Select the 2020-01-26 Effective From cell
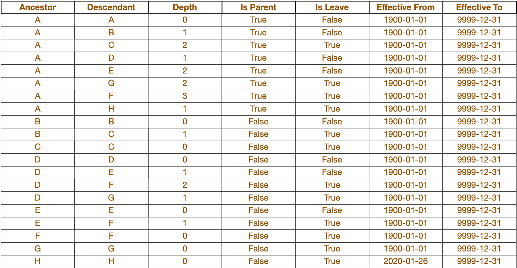This screenshot has height=268, width=517. 406,261
